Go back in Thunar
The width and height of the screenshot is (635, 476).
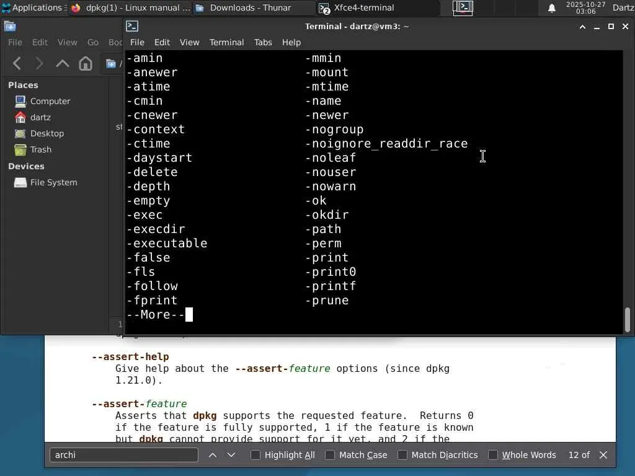pos(17,63)
